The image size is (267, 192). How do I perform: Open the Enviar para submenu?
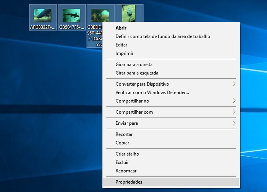click(171, 123)
